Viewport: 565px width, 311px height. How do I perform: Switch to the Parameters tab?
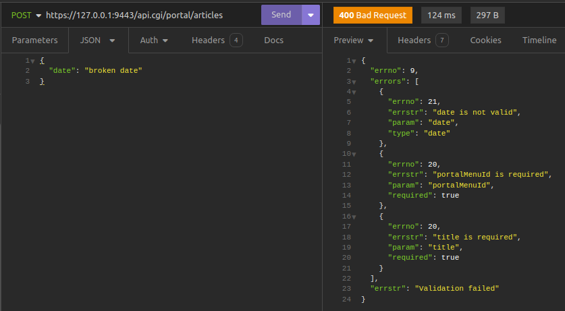point(34,40)
